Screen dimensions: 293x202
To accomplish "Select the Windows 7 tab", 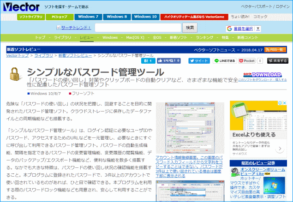I will [88, 17].
